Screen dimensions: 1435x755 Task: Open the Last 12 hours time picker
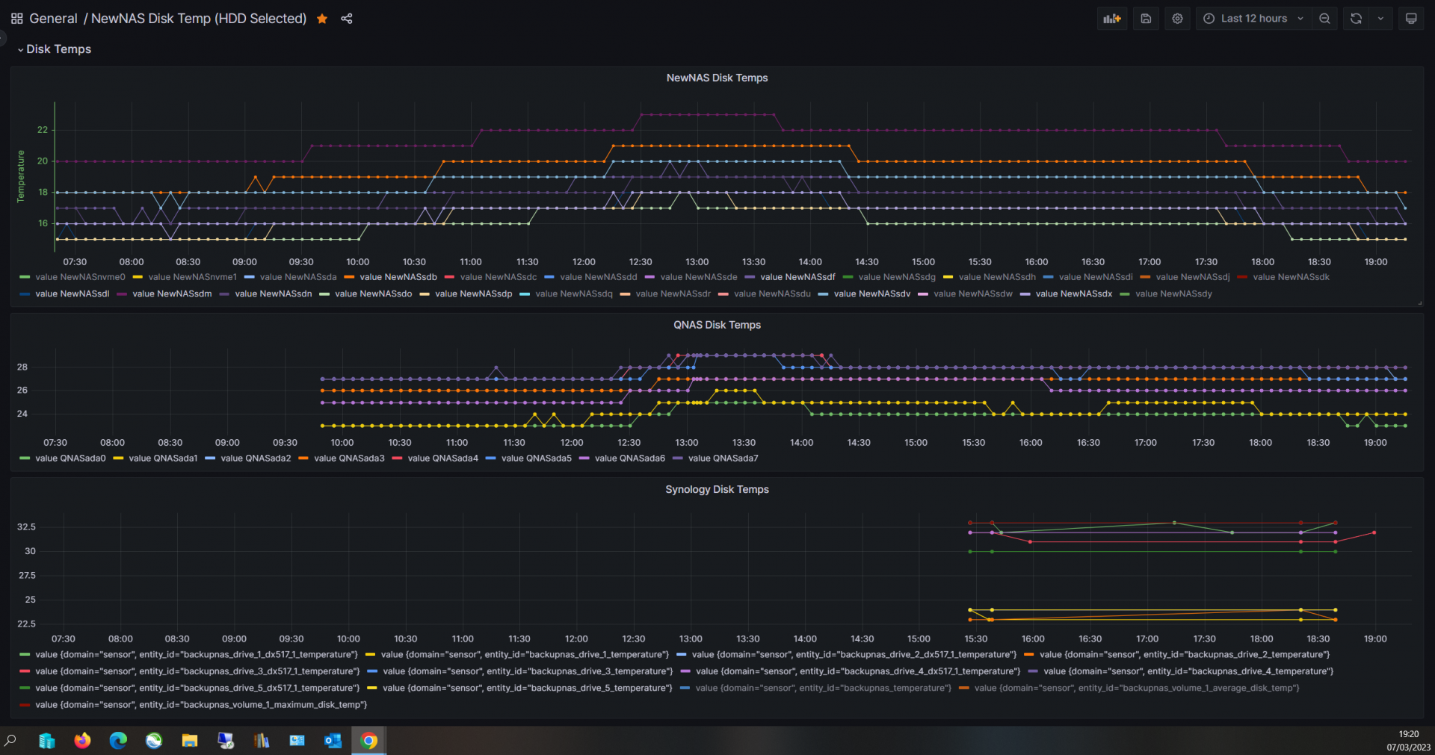tap(1253, 19)
